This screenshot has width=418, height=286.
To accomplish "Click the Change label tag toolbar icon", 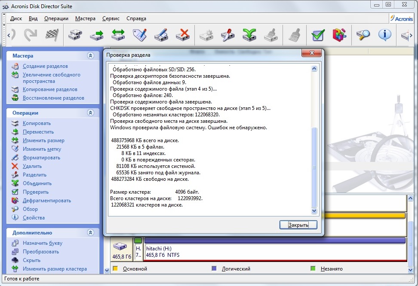I will (x=140, y=35).
